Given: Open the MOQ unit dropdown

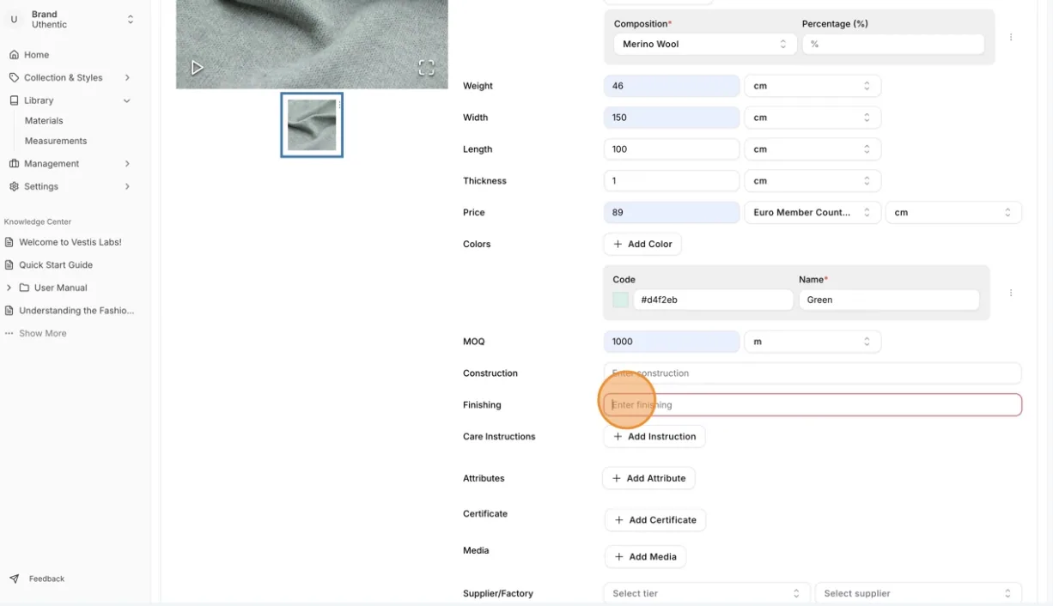Looking at the screenshot, I should pyautogui.click(x=813, y=342).
